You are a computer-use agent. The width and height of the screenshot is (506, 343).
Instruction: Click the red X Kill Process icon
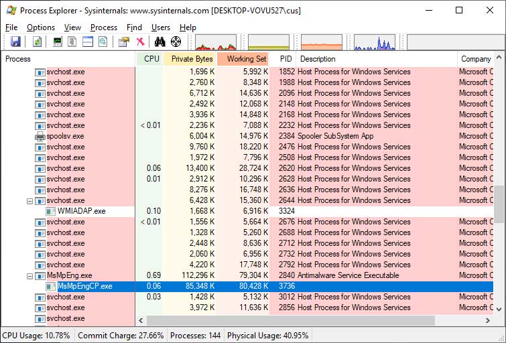pos(141,42)
